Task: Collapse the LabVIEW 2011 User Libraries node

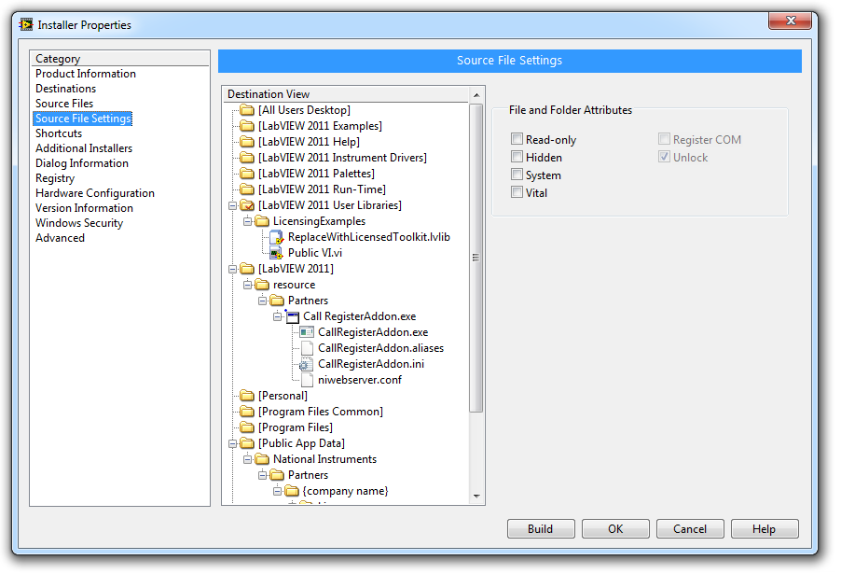Action: 232,206
